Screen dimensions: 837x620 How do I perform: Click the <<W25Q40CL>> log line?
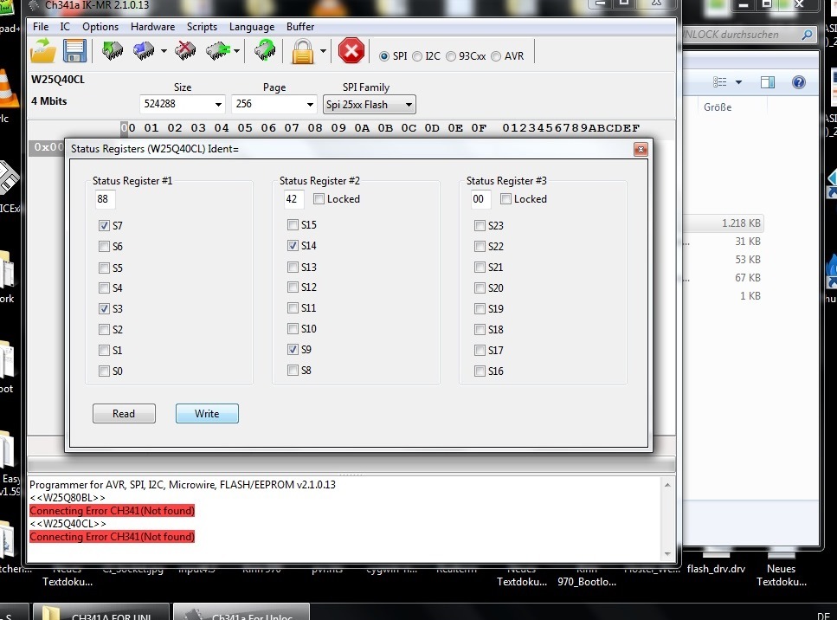tap(68, 523)
